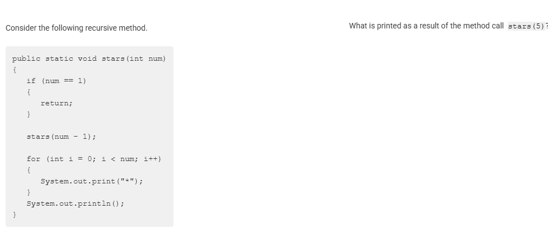This screenshot has height=233, width=548.
Task: Click the closing brace above println statement
Action: [28, 192]
